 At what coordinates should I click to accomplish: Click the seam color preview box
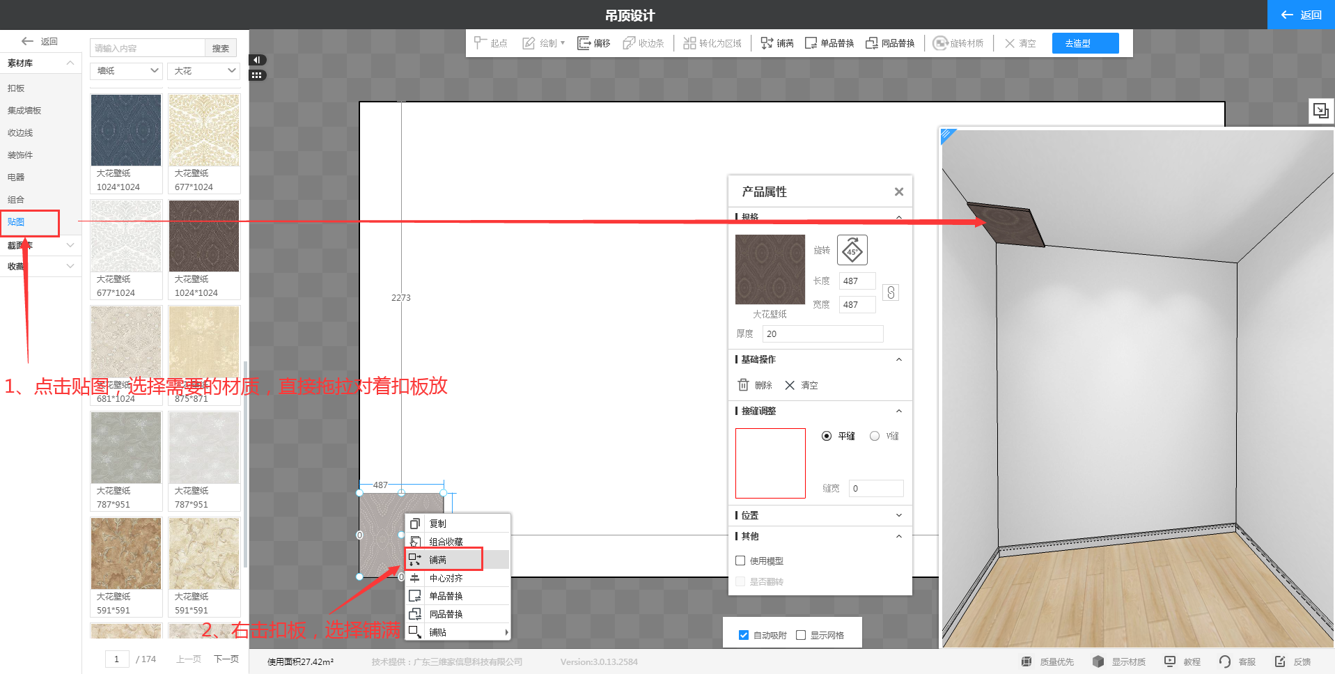(x=770, y=463)
